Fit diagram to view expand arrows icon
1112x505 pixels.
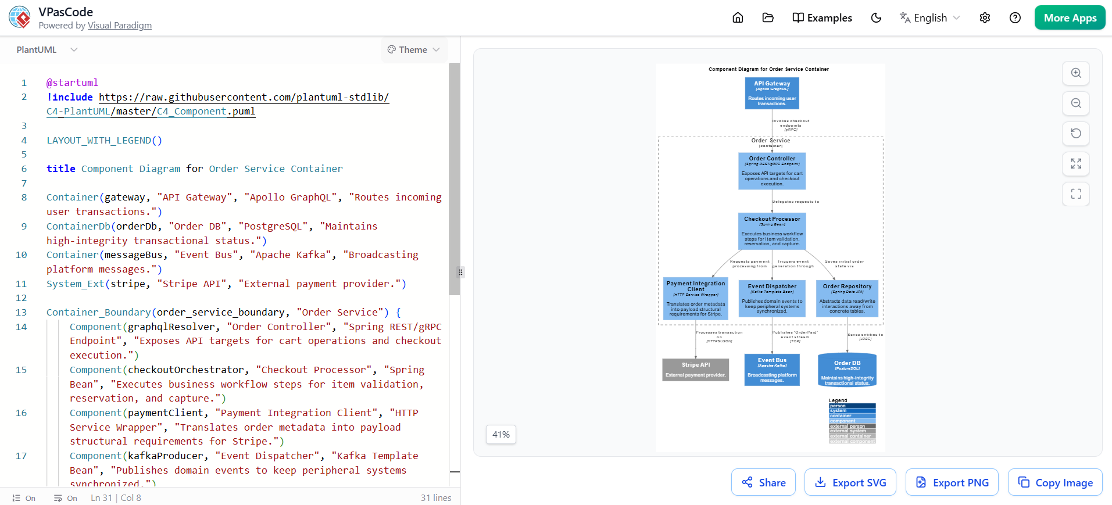[1076, 164]
